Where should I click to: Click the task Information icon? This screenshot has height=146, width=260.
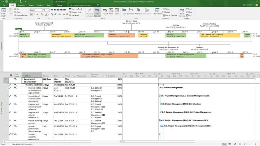pyautogui.click(x=157, y=10)
